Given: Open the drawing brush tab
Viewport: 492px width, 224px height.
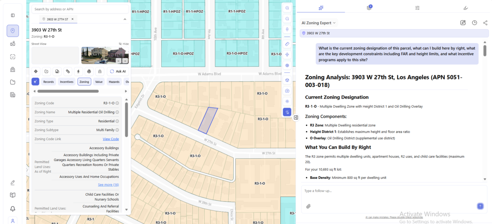Looking at the screenshot, I should [465, 8].
